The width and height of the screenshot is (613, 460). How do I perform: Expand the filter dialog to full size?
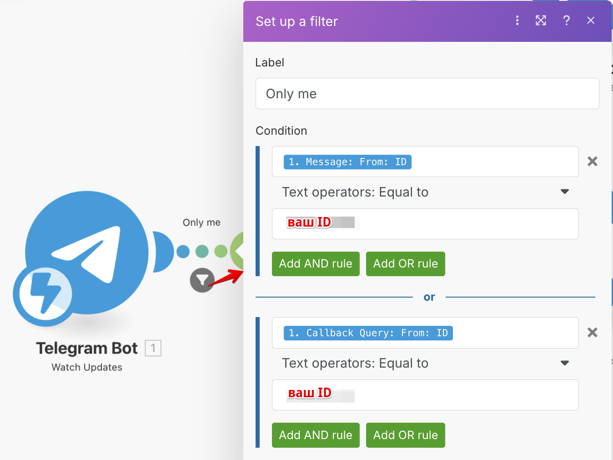tap(541, 20)
